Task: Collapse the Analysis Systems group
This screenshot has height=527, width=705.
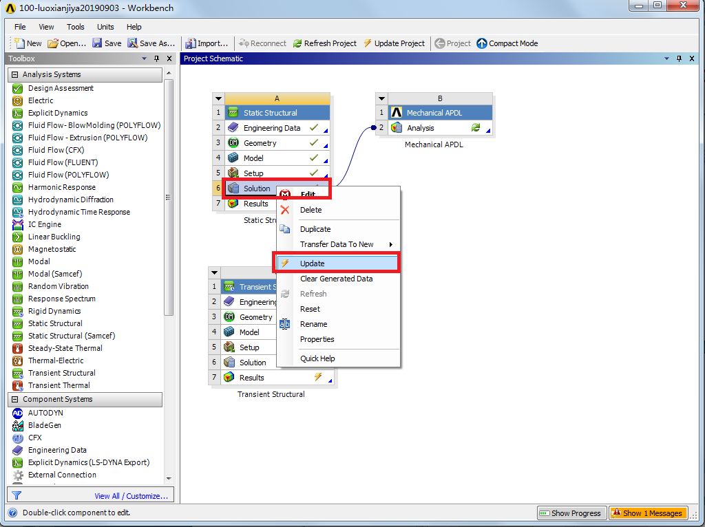Action: point(14,74)
